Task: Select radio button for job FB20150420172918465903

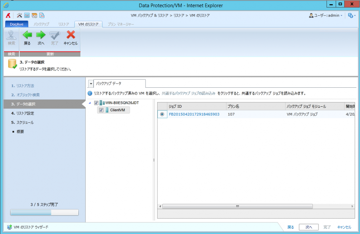Action: point(162,114)
